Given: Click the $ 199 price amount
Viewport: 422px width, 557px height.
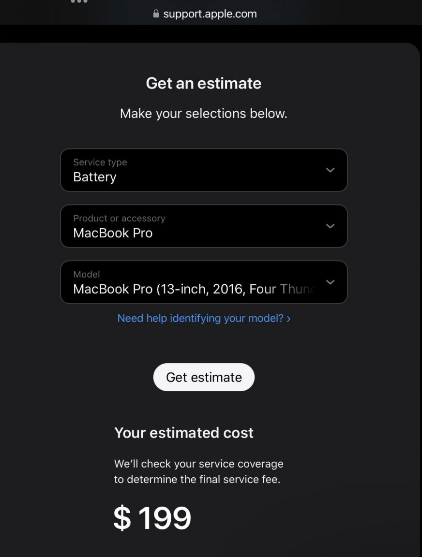Looking at the screenshot, I should pyautogui.click(x=152, y=518).
